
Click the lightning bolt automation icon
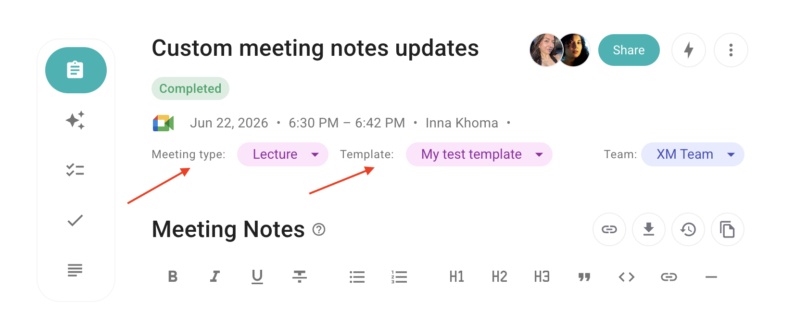click(689, 50)
